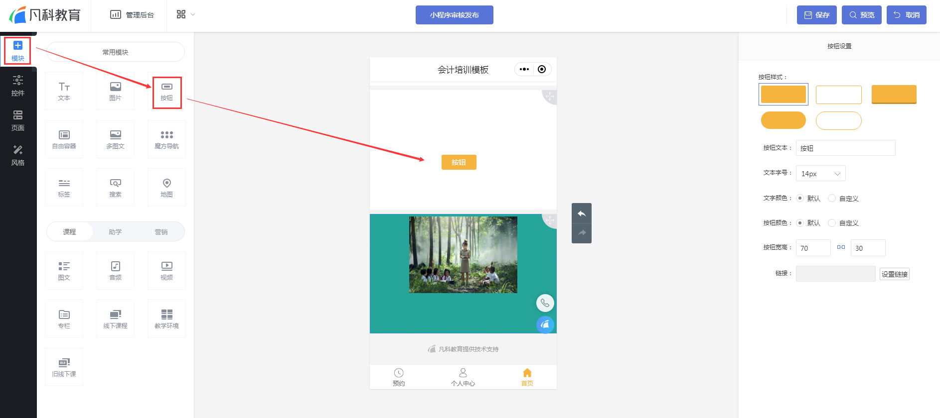Choose the solid orange rectangle button style
This screenshot has height=418, width=940.
pos(783,94)
